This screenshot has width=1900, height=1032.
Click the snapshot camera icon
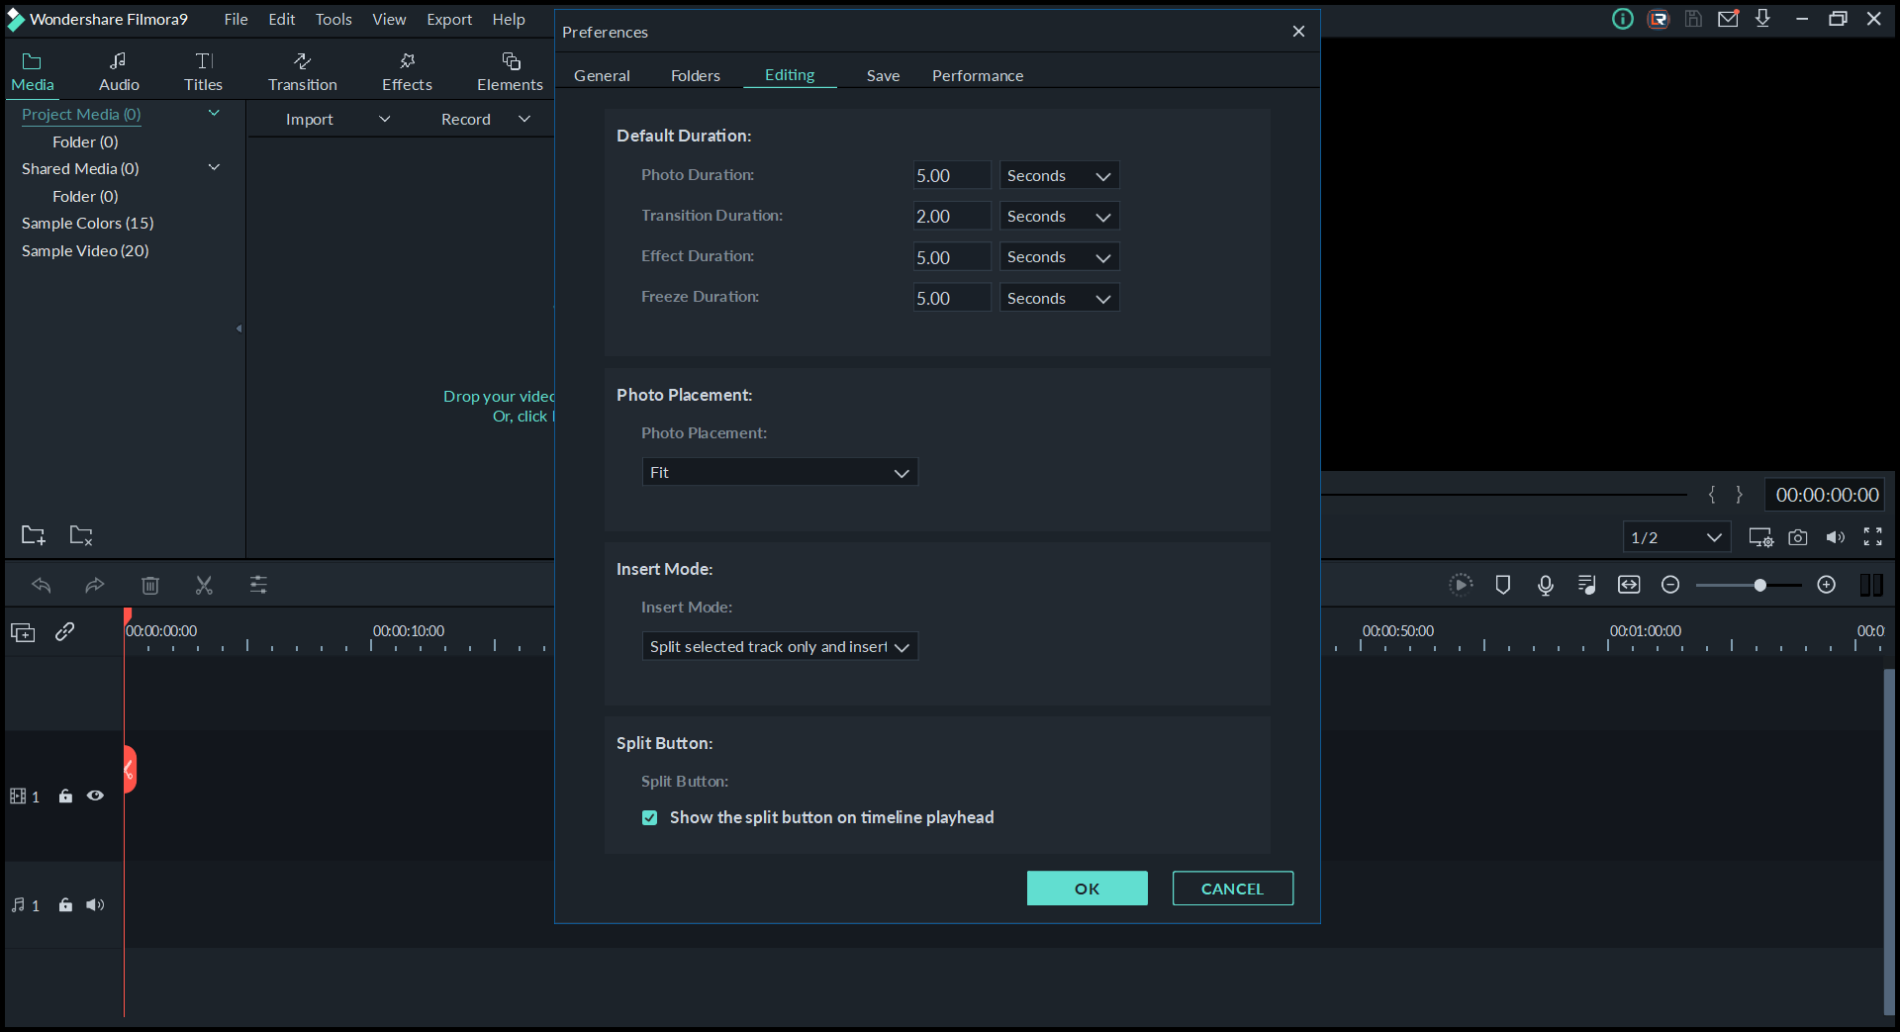[x=1798, y=537]
